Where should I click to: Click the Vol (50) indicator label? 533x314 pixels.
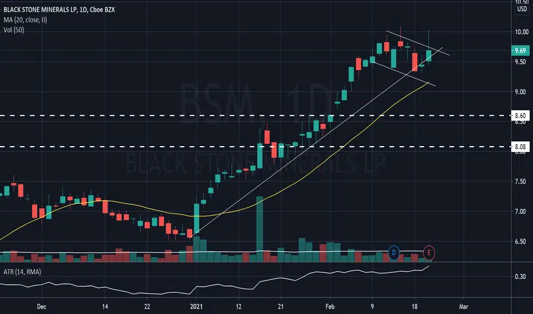(x=14, y=30)
